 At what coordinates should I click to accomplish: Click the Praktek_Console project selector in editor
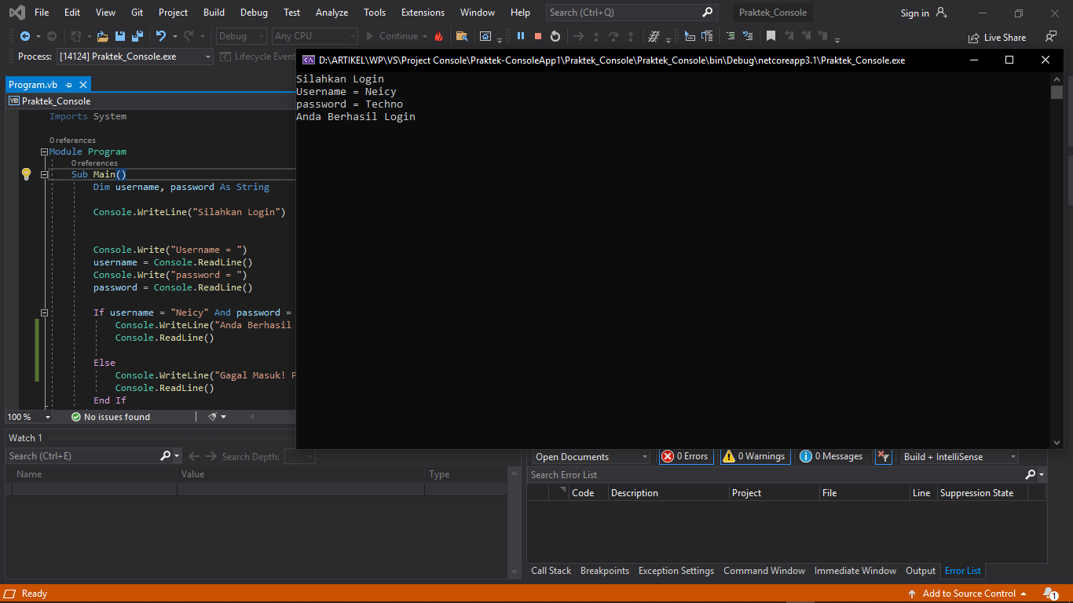coord(149,101)
